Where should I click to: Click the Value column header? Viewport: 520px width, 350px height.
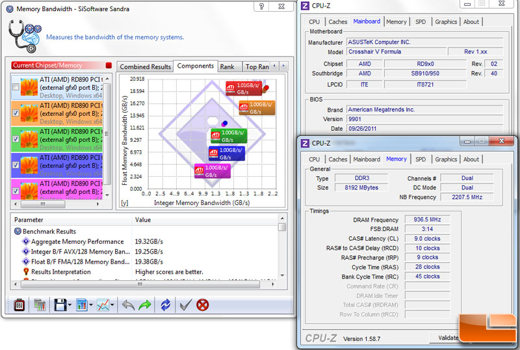click(205, 220)
